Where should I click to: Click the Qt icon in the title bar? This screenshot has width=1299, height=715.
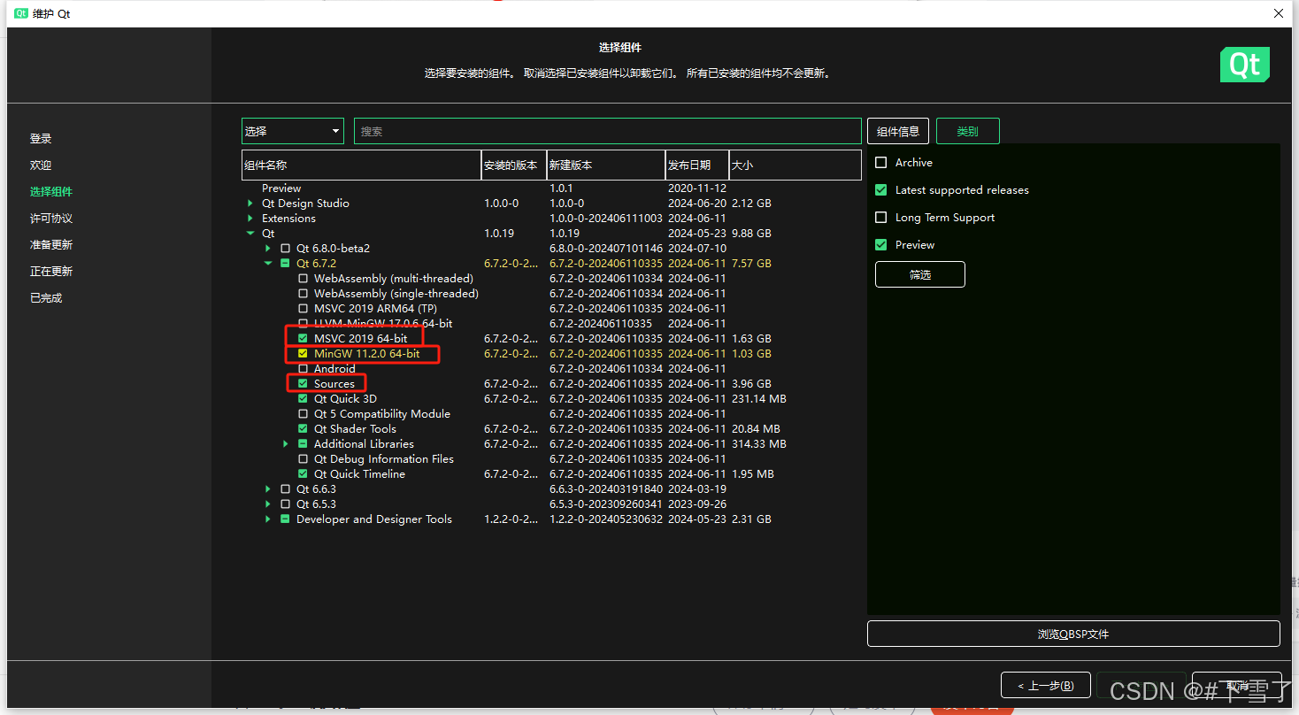[x=21, y=13]
